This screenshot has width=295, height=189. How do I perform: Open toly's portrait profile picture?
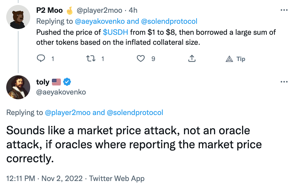point(18,87)
